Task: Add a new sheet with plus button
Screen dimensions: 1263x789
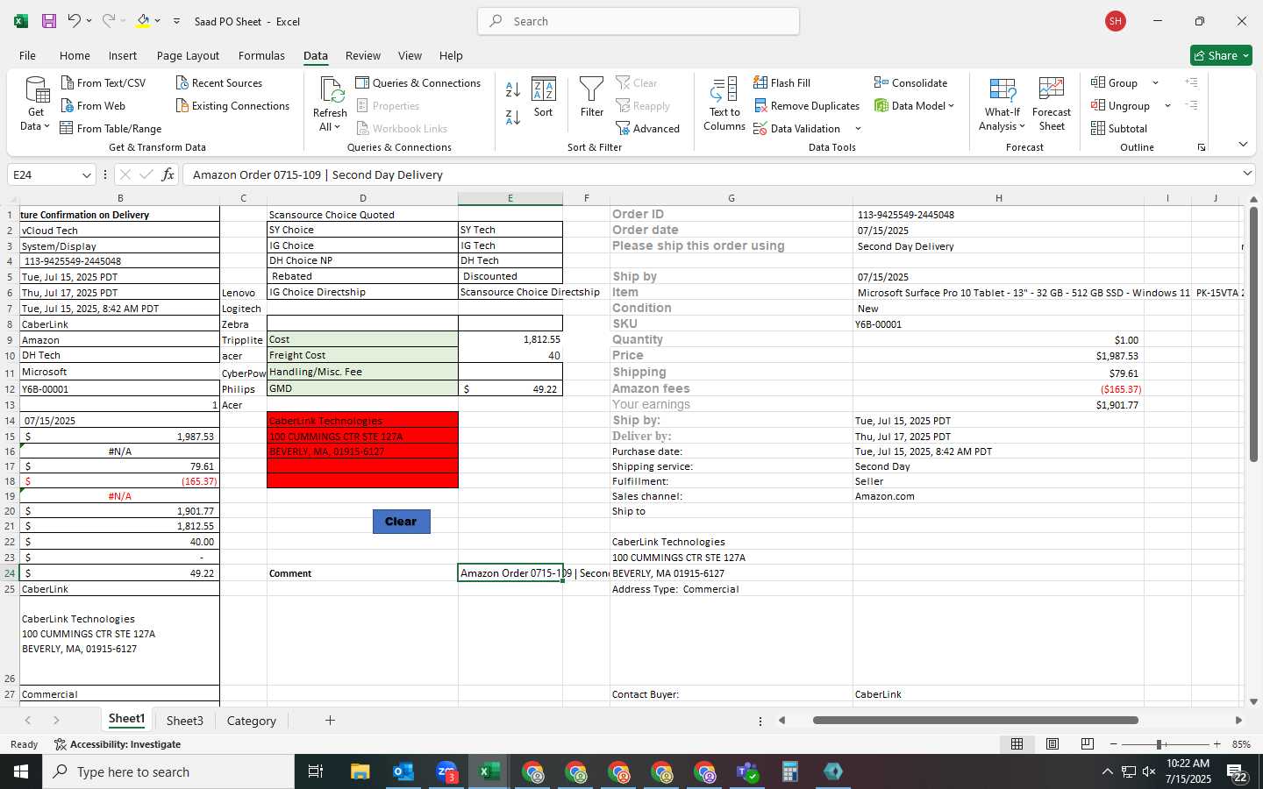Action: [x=330, y=721]
